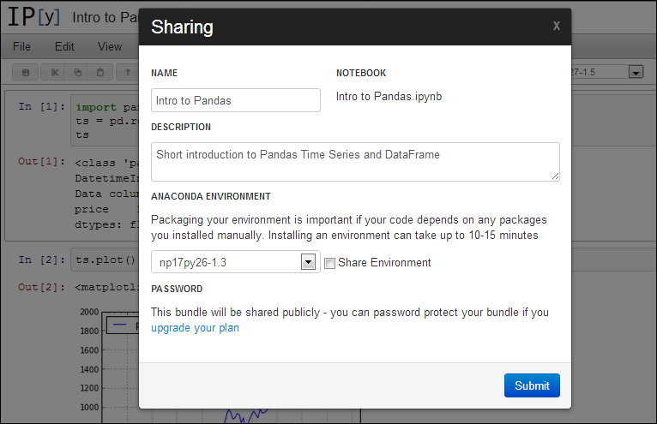This screenshot has width=657, height=424.
Task: Click the paste clipboard toolbar icon
Action: [x=100, y=73]
